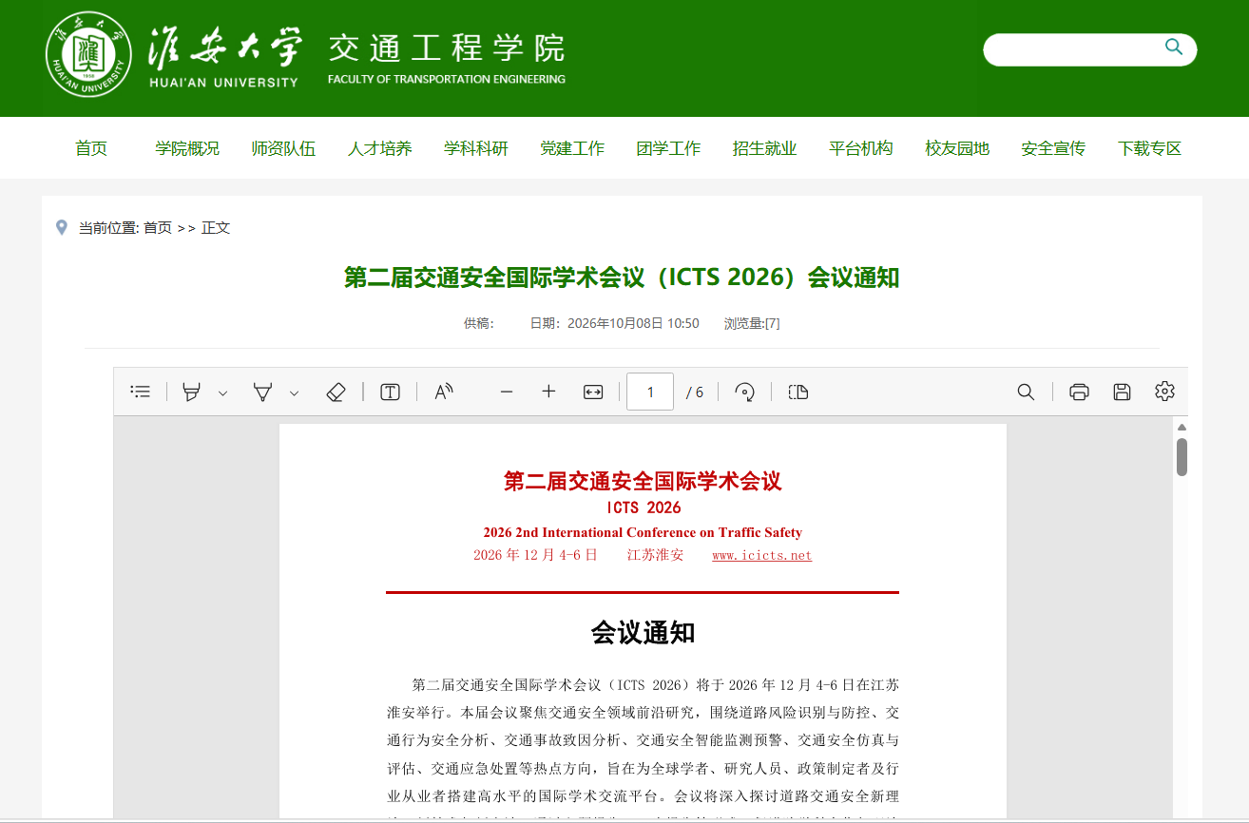
Task: Open the 下载专区 menu
Action: click(1149, 148)
